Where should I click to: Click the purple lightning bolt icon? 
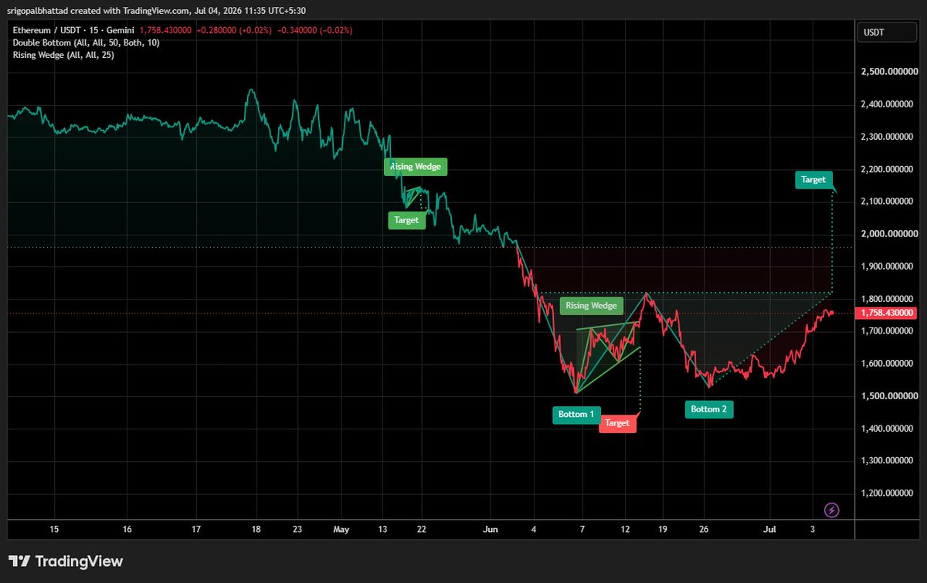pyautogui.click(x=832, y=510)
